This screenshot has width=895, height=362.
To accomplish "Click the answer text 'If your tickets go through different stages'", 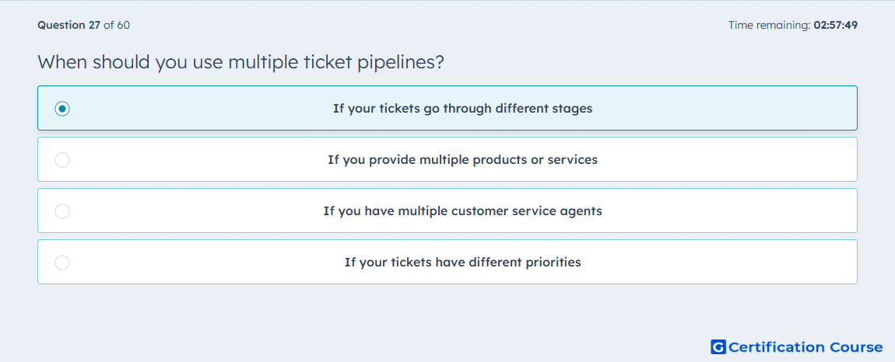I will (x=463, y=108).
